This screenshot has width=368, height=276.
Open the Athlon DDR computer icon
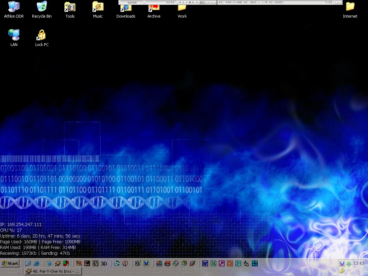(x=14, y=7)
